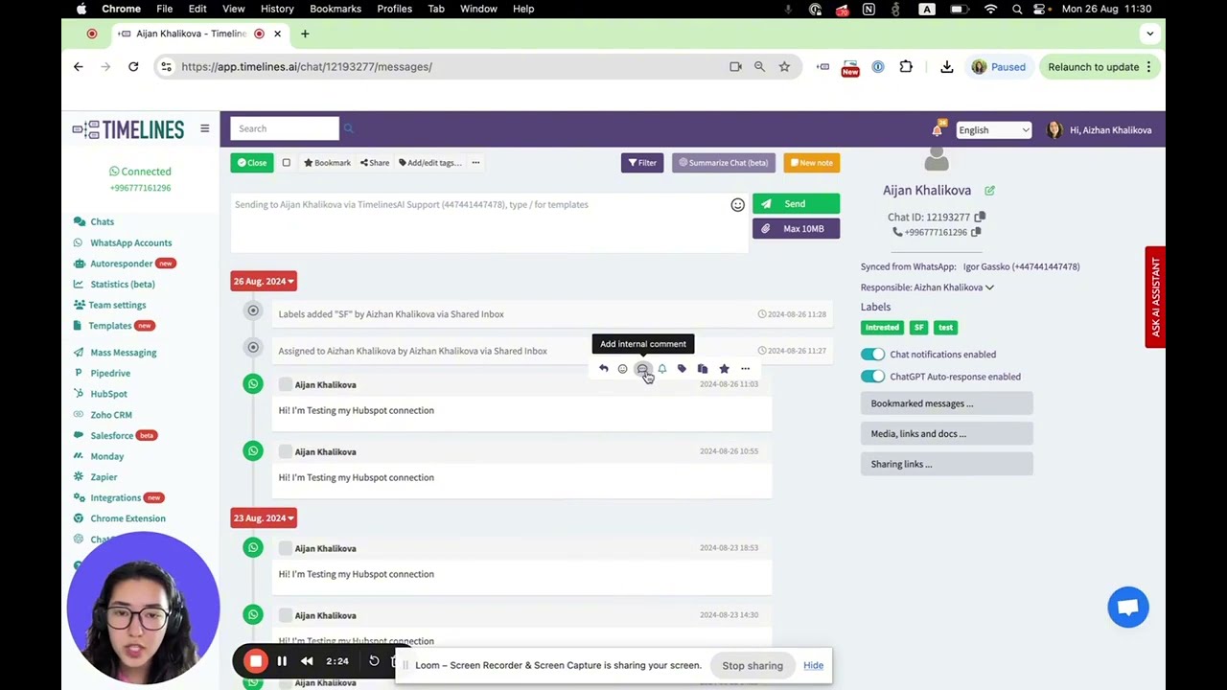Expand the 26 Aug. 2024 date dropdown
The height and width of the screenshot is (690, 1227).
coord(264,281)
